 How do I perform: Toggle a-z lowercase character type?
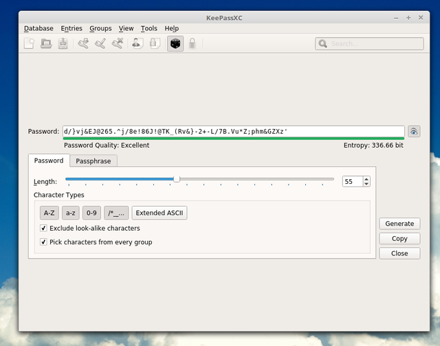tap(70, 213)
